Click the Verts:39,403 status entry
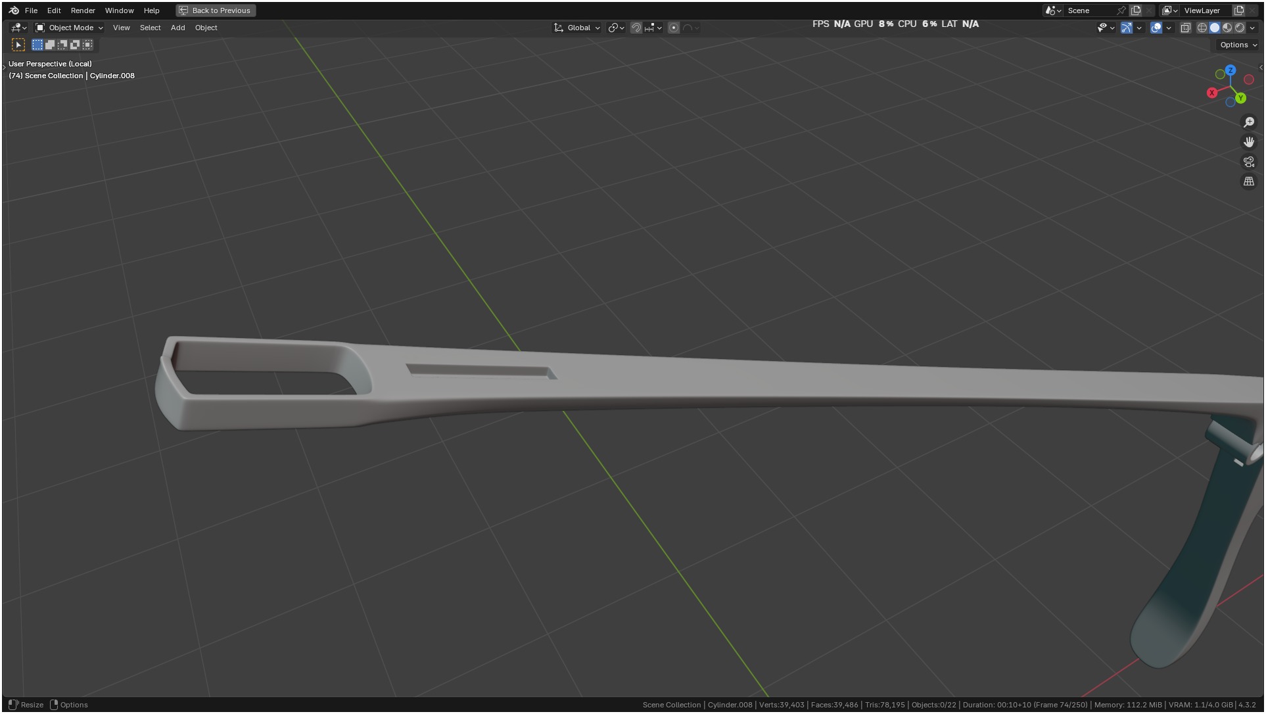The image size is (1266, 714). 782,705
